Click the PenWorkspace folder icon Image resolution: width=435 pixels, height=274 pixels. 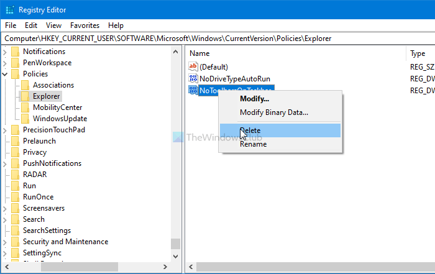16,63
